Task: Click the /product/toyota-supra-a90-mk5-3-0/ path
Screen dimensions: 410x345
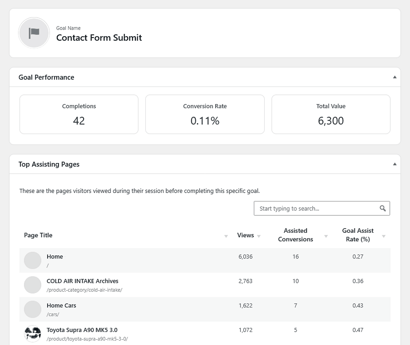Action: pos(87,339)
